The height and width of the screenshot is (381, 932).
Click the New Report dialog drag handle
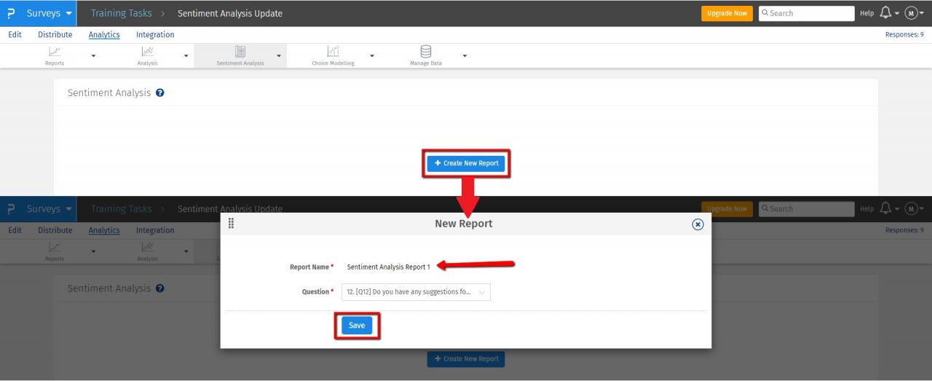(232, 224)
